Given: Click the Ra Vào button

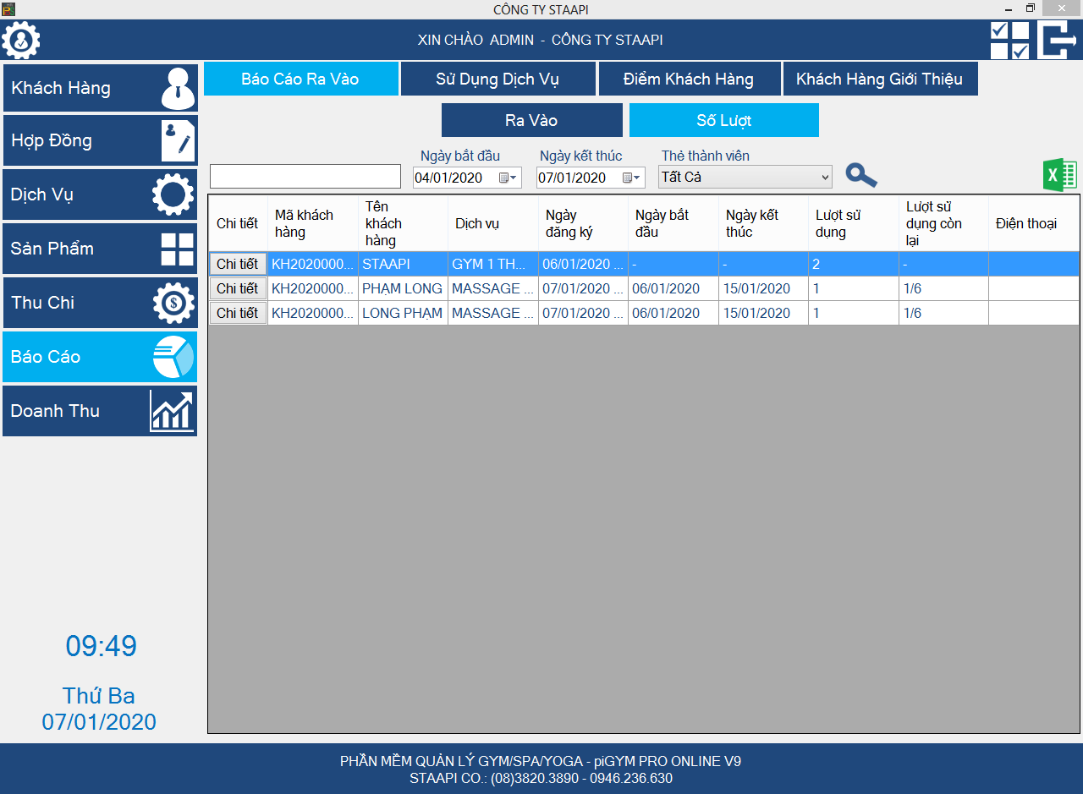Looking at the screenshot, I should pyautogui.click(x=531, y=120).
